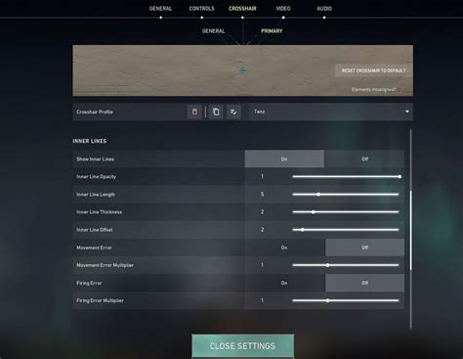Open the Controls settings tab

(201, 9)
